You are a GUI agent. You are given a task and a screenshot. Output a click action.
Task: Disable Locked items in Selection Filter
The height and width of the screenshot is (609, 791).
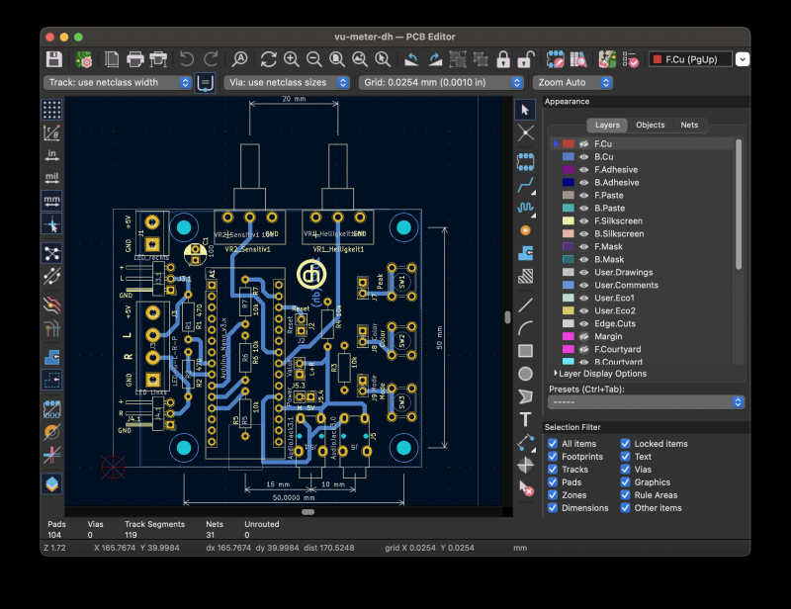coord(626,444)
